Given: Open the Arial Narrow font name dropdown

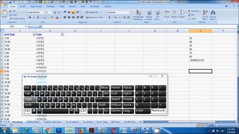Looking at the screenshot, I should pos(44,12).
